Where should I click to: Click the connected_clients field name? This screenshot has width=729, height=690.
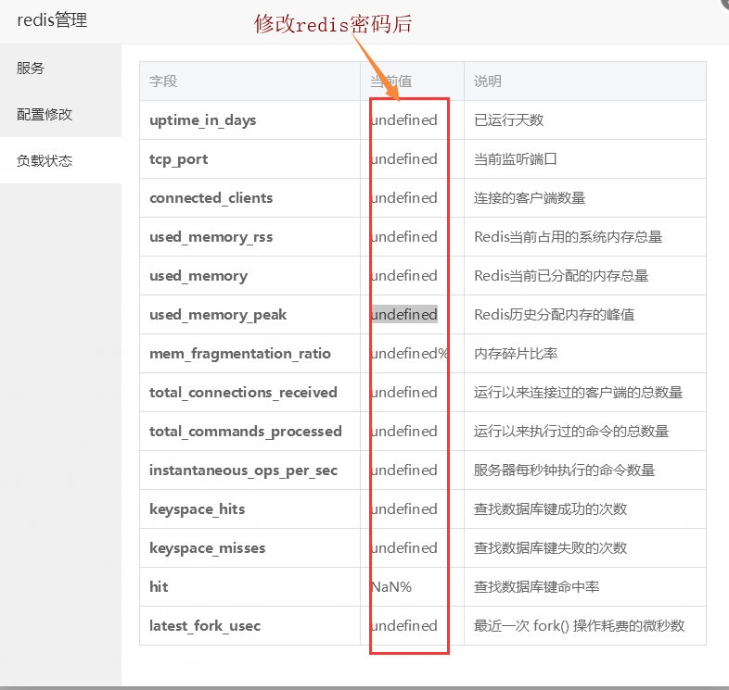(211, 198)
